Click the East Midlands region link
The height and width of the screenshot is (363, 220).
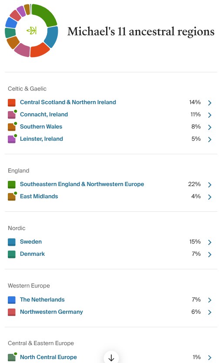pos(39,196)
